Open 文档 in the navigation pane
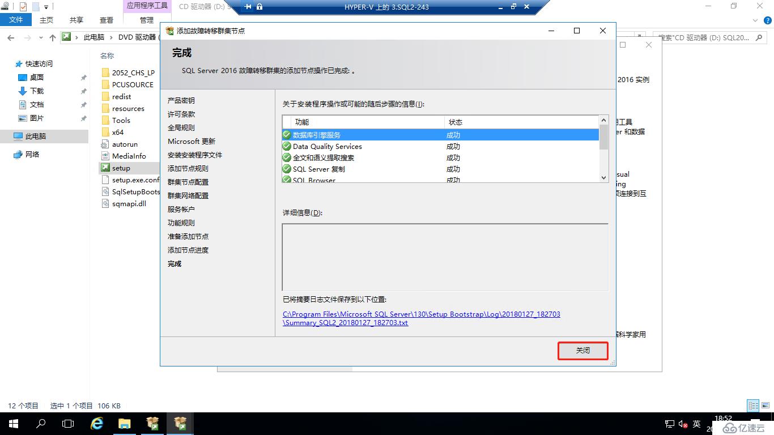Image resolution: width=774 pixels, height=435 pixels. pyautogui.click(x=37, y=105)
